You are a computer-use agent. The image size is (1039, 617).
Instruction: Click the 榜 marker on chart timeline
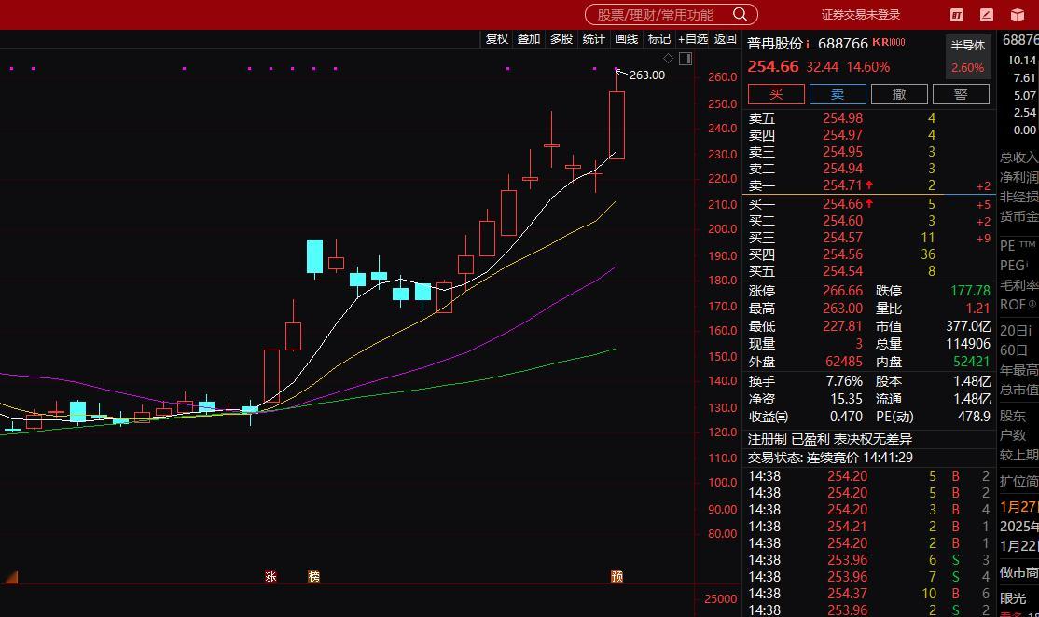[x=313, y=577]
